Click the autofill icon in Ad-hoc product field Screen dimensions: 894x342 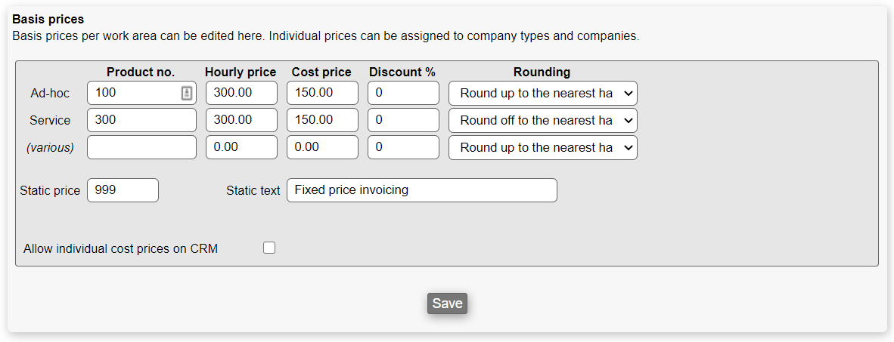click(187, 94)
